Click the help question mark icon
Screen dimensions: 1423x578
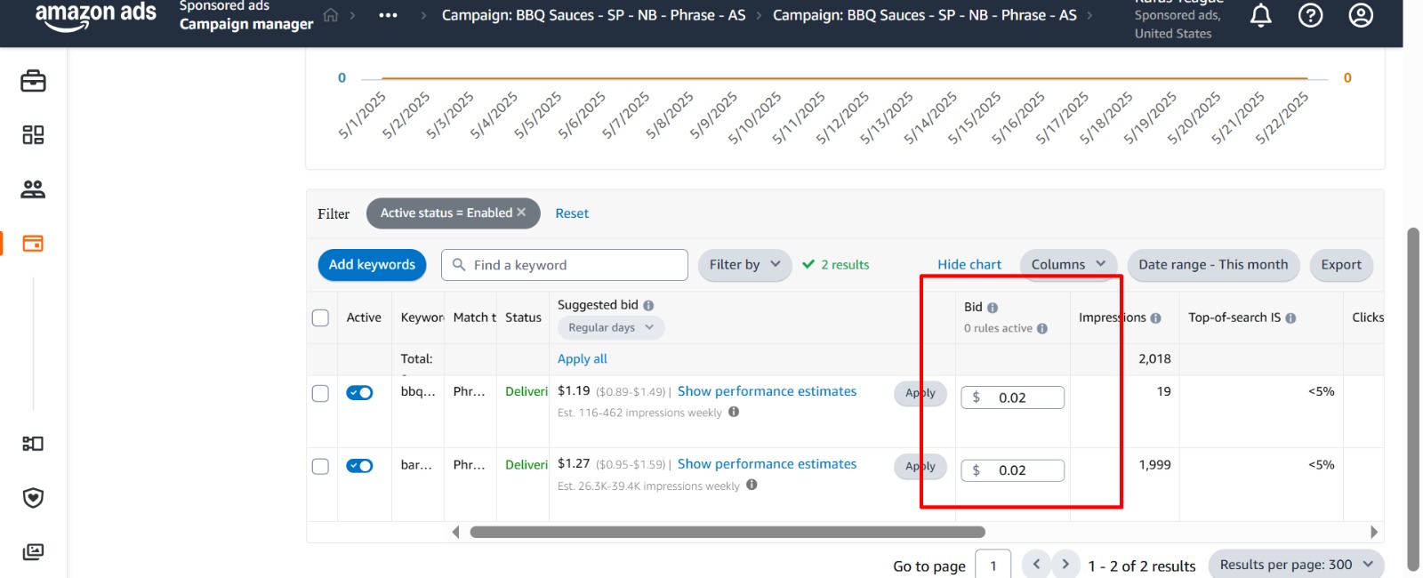tap(1310, 15)
